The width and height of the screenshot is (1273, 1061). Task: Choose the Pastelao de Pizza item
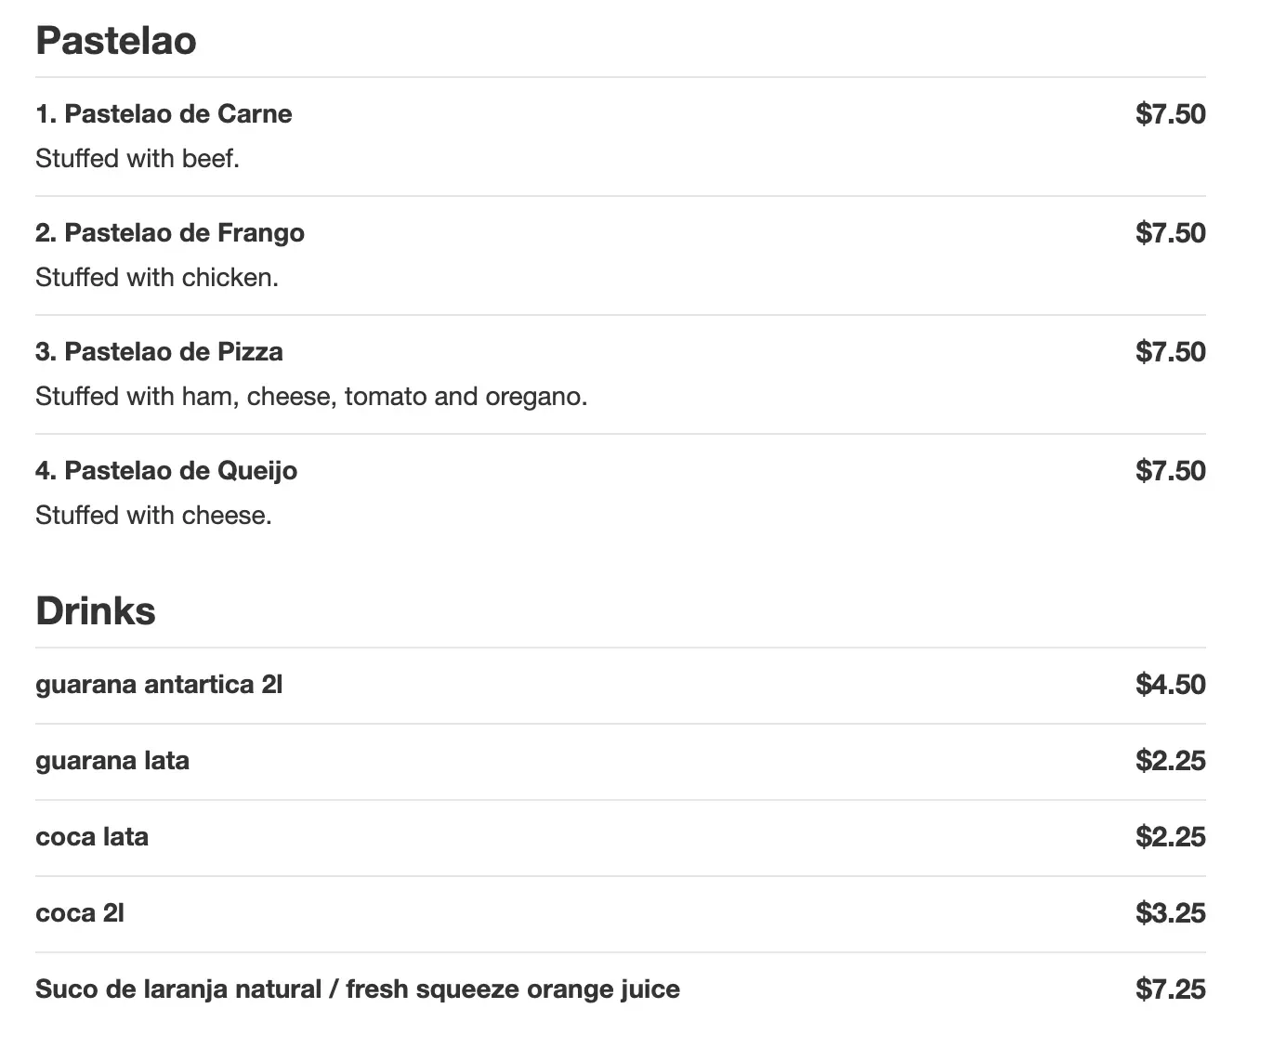coord(159,352)
